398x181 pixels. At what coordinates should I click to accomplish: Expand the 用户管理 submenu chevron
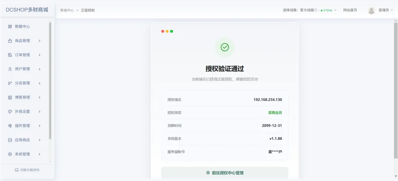coord(39,69)
